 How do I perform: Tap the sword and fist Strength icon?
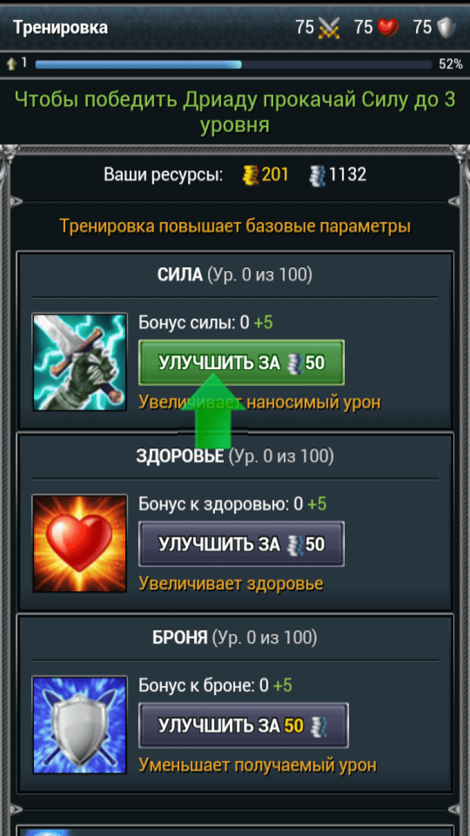click(x=80, y=362)
